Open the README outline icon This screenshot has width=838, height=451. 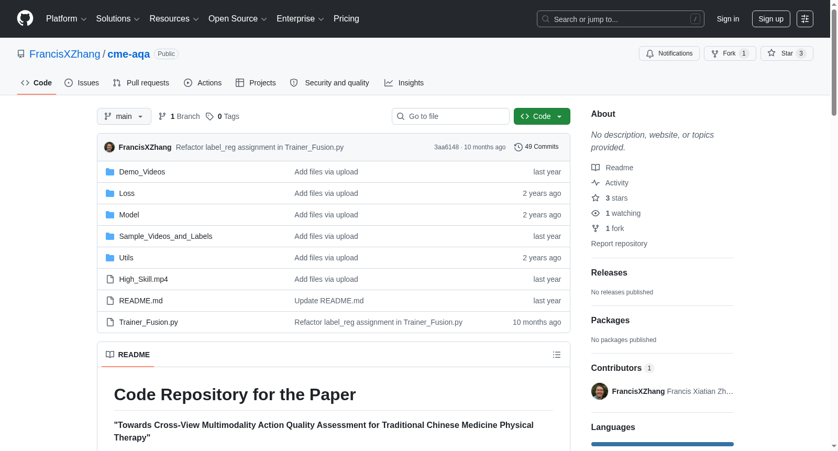(x=557, y=355)
